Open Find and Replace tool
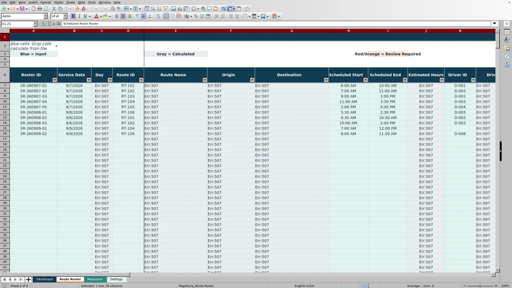Image resolution: width=512 pixels, height=288 pixels. [x=112, y=9]
